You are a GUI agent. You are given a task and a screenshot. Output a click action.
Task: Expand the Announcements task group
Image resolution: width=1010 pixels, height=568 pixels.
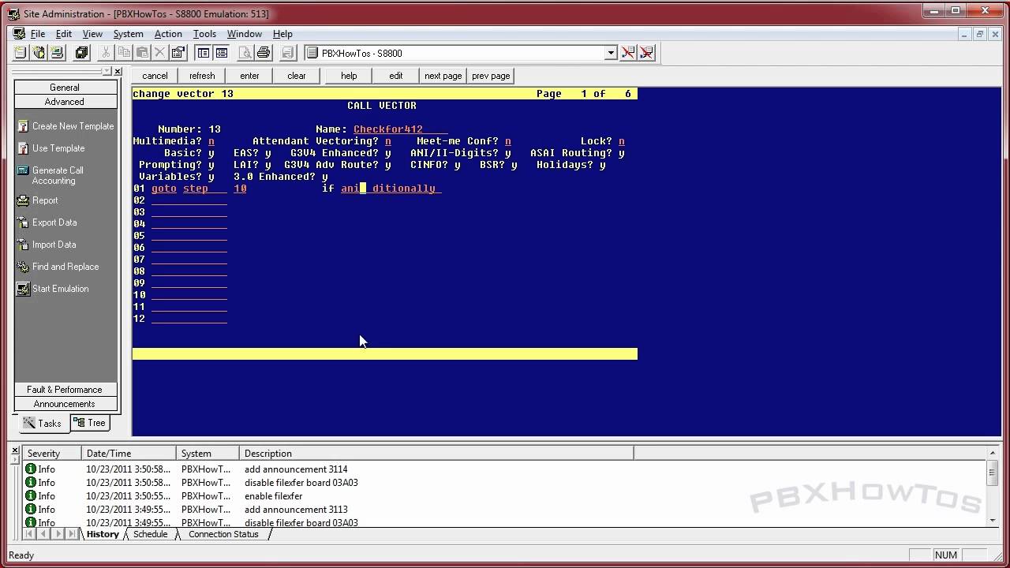[x=65, y=404]
